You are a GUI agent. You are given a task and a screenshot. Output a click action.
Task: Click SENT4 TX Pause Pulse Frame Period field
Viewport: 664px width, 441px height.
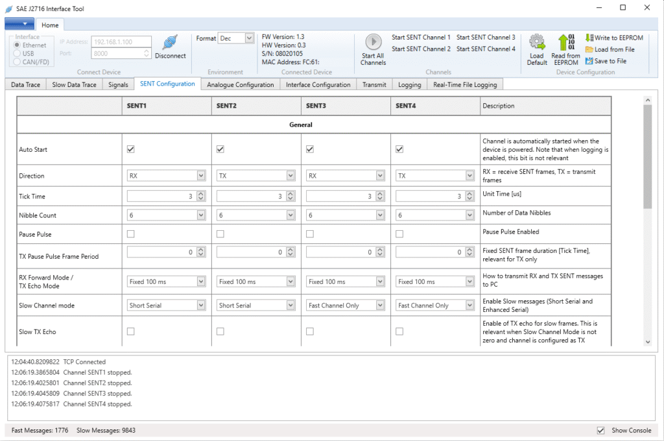coord(428,252)
